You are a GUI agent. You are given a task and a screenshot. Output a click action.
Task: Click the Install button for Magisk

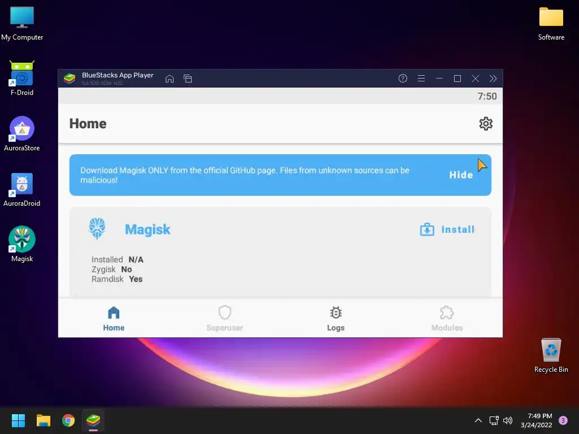[447, 229]
